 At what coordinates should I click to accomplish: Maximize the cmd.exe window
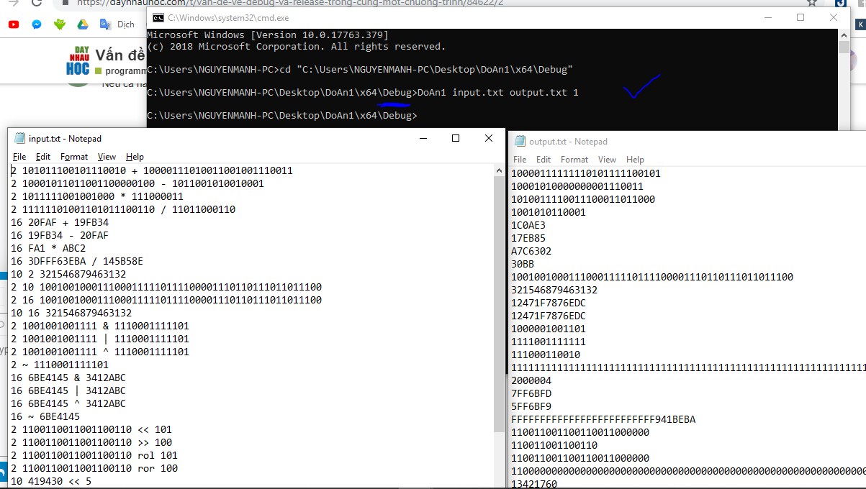[x=800, y=17]
